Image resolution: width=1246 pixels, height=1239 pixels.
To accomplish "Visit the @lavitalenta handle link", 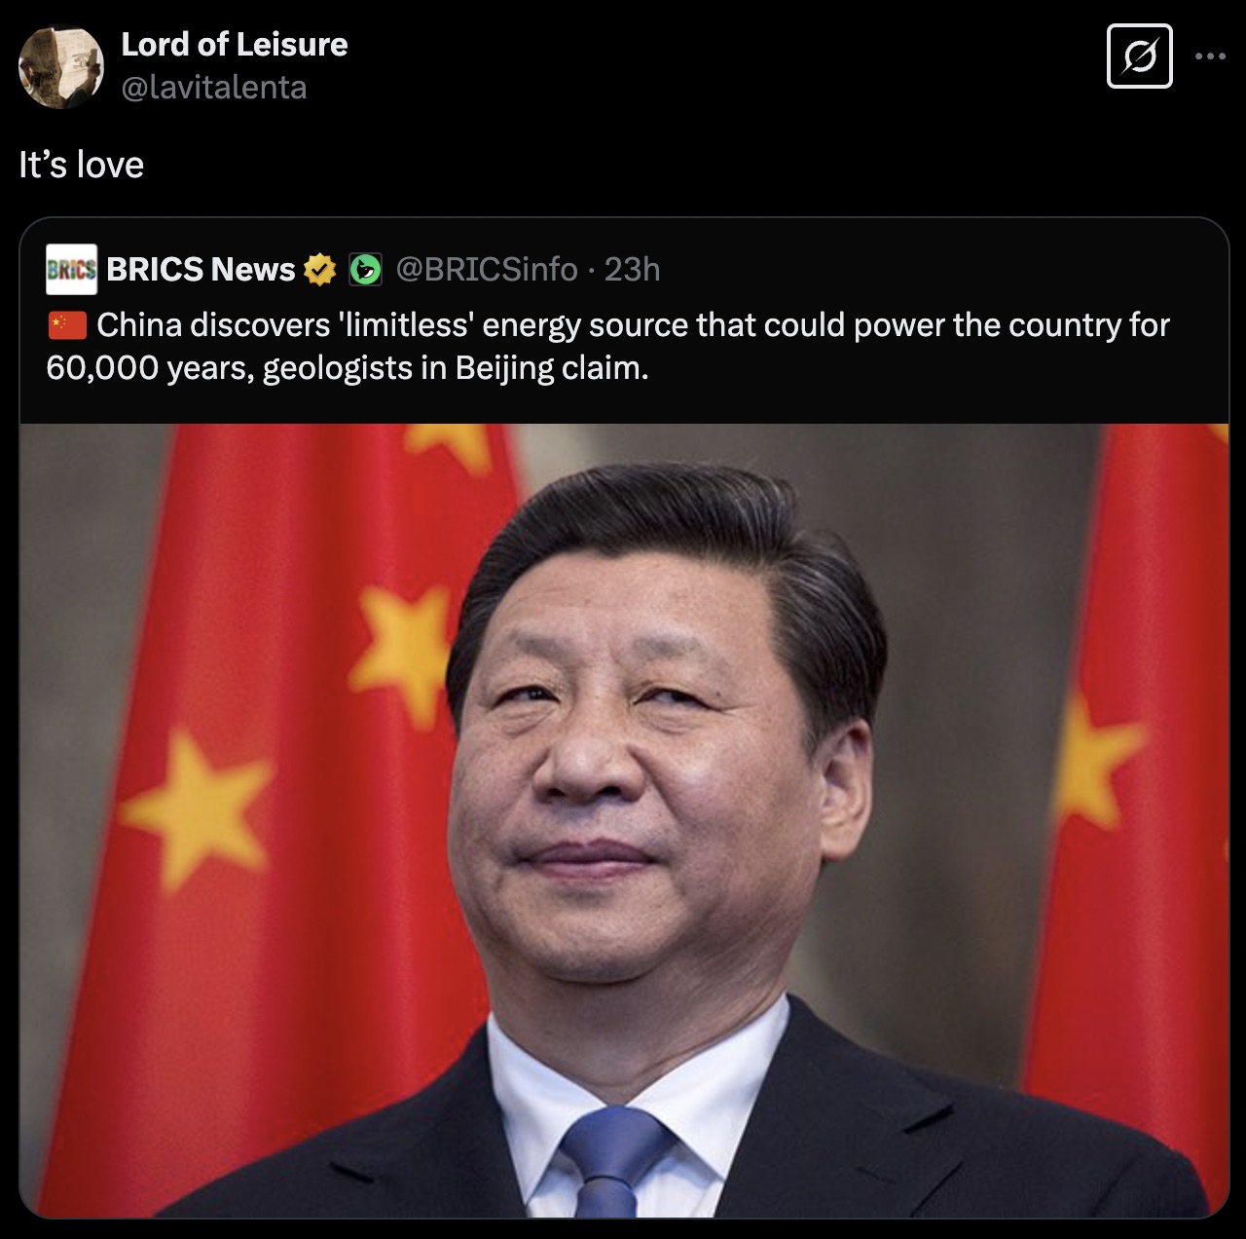I will (213, 88).
